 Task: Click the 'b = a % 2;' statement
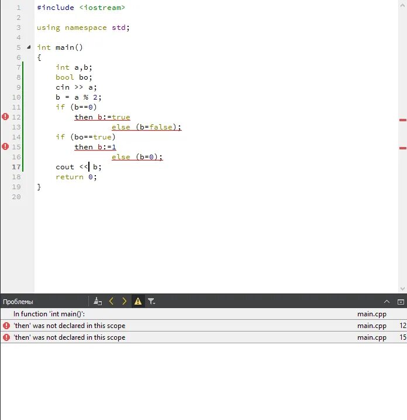[x=78, y=97]
